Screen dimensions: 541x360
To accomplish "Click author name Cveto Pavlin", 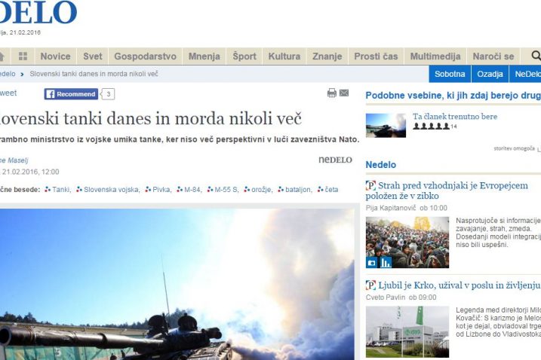I will [386, 297].
